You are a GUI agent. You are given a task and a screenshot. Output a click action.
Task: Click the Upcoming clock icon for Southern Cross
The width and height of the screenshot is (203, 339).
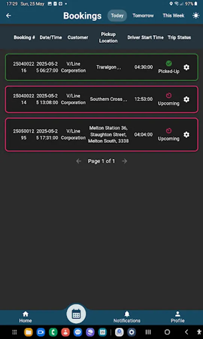point(169,95)
